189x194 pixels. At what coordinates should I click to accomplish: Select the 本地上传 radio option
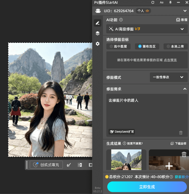click(x=175, y=46)
